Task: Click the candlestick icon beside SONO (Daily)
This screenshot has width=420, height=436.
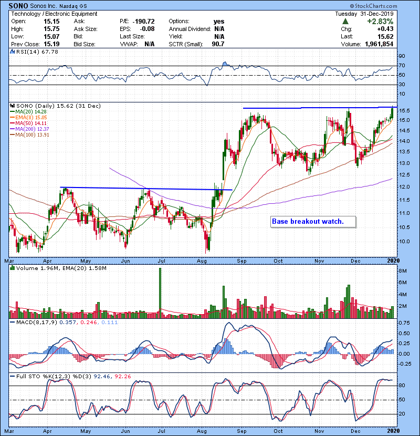Action: point(12,106)
